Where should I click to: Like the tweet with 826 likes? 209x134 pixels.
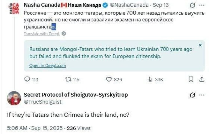pyautogui.click(x=109, y=79)
